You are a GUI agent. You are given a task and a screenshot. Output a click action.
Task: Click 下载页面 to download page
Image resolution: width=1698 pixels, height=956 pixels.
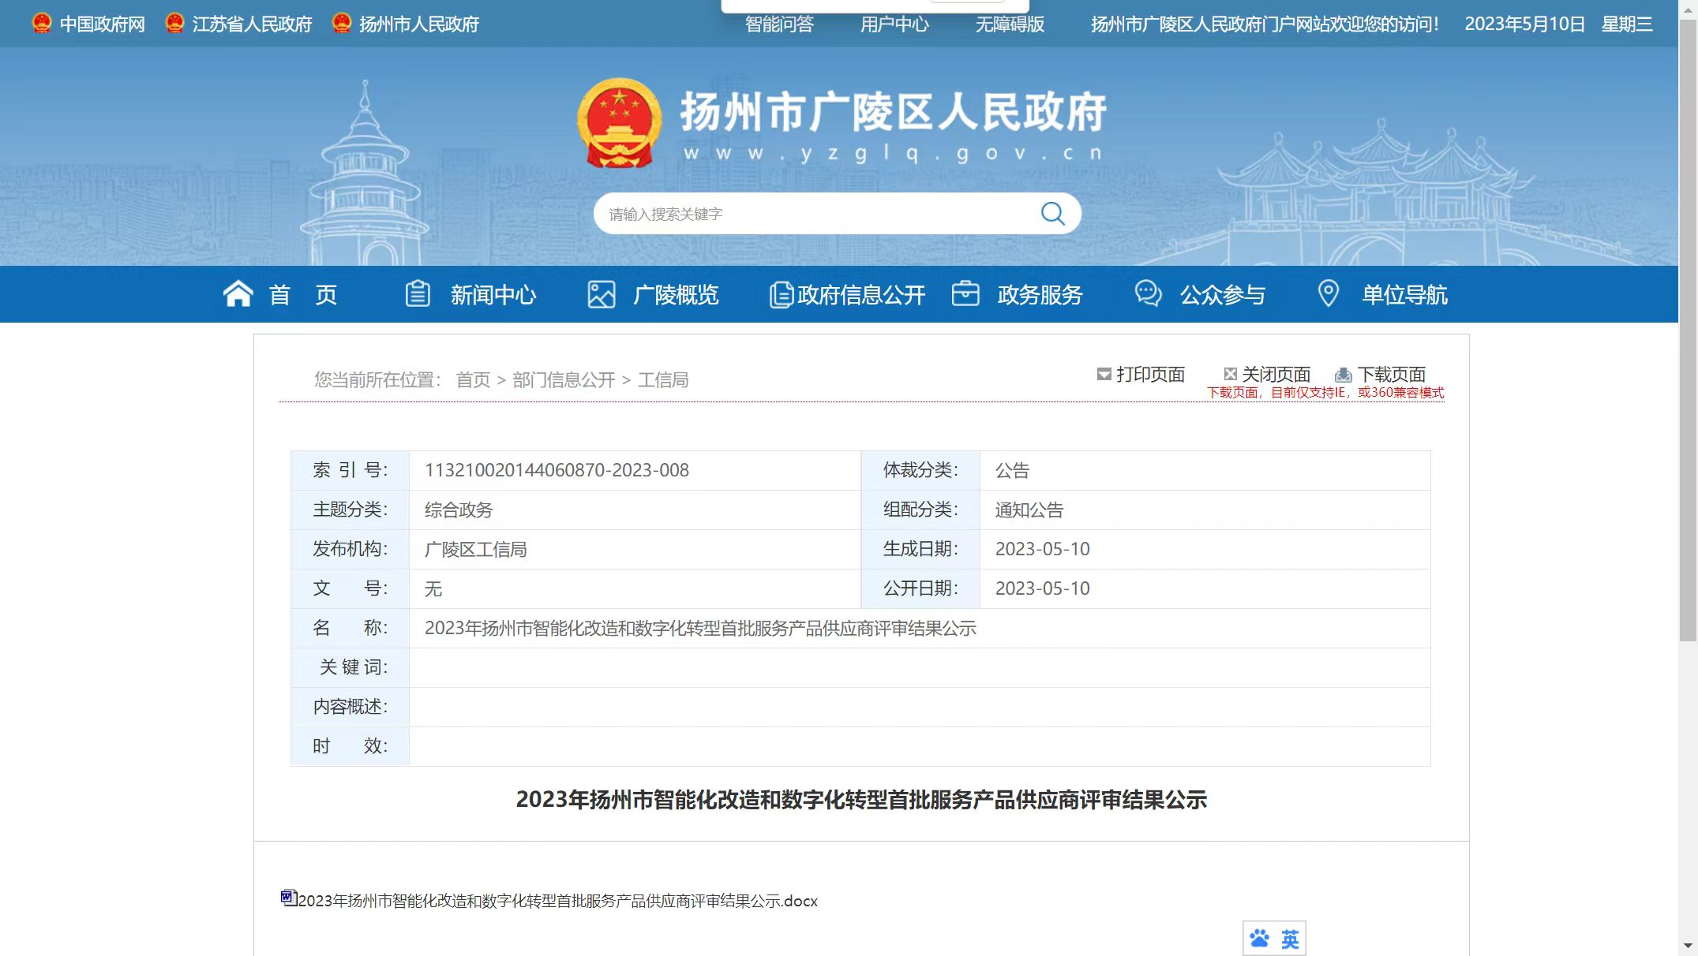pyautogui.click(x=1390, y=375)
